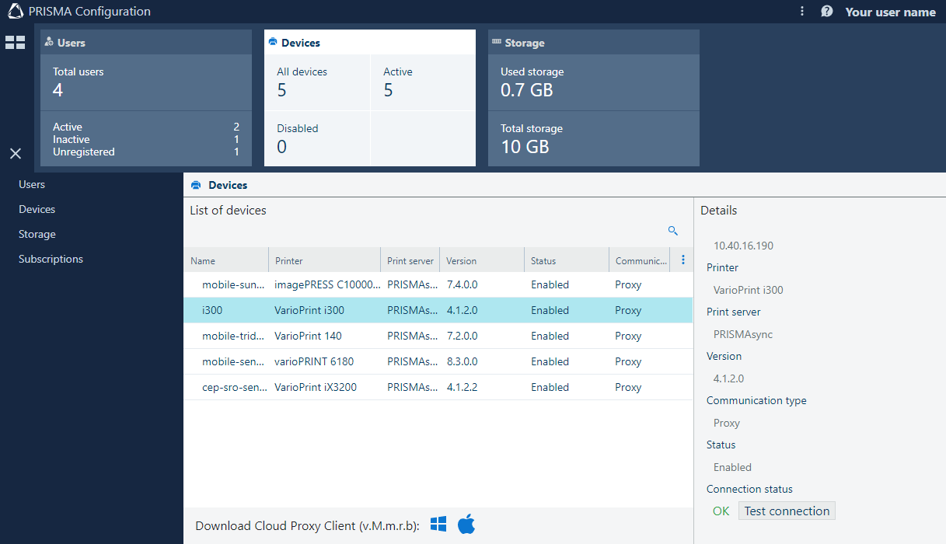The image size is (946, 544).
Task: Open the column options three-dot menu
Action: (683, 260)
